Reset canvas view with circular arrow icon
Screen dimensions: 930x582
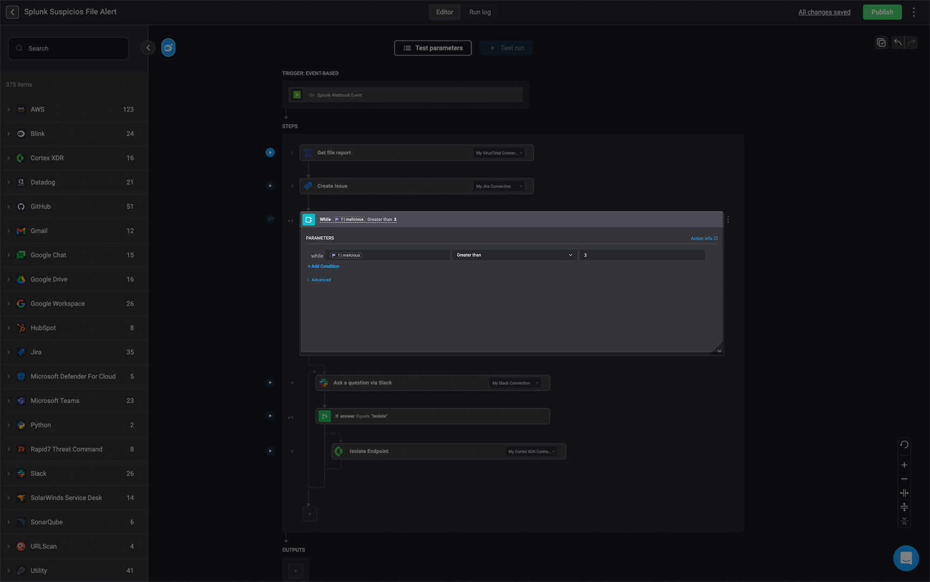tap(905, 444)
